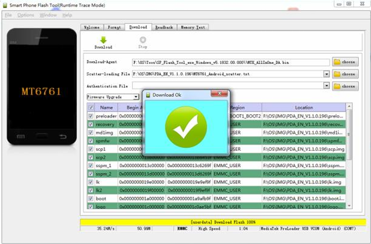Close the Download Ok dialog
The height and width of the screenshot is (244, 371).
coord(219,94)
